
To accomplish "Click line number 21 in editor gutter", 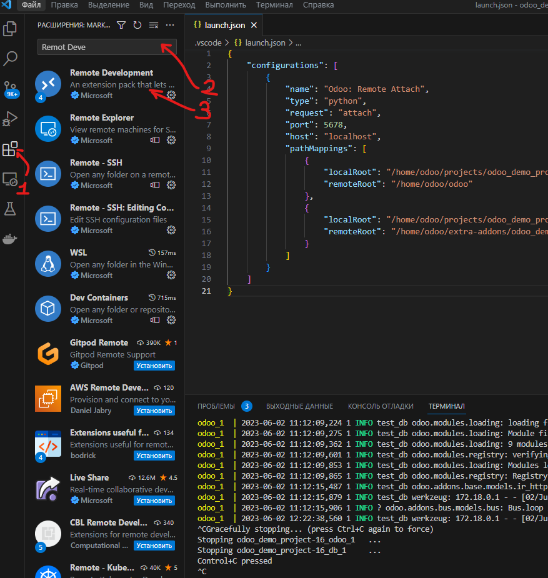I will pos(206,291).
